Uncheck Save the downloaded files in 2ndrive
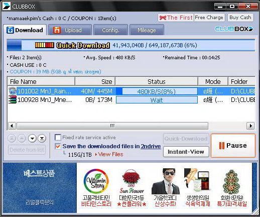Viewport: 260px width, 217px height. point(58,146)
